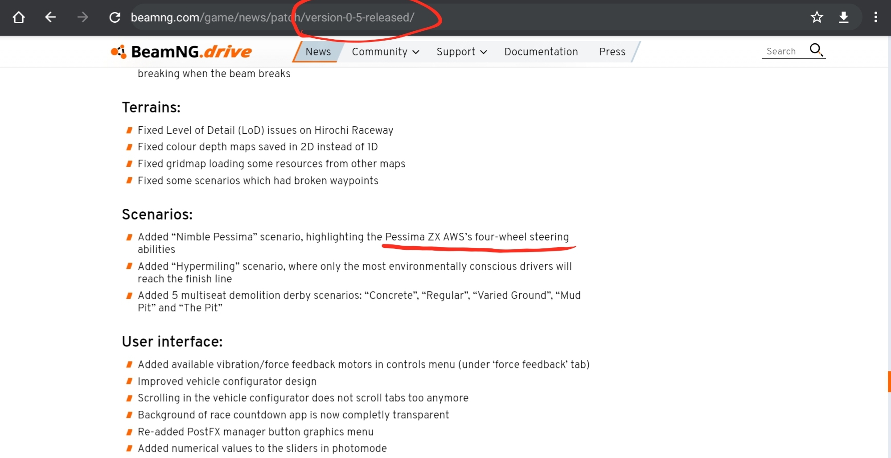Click the BeamNG.drive logo
This screenshot has width=891, height=458.
click(181, 52)
